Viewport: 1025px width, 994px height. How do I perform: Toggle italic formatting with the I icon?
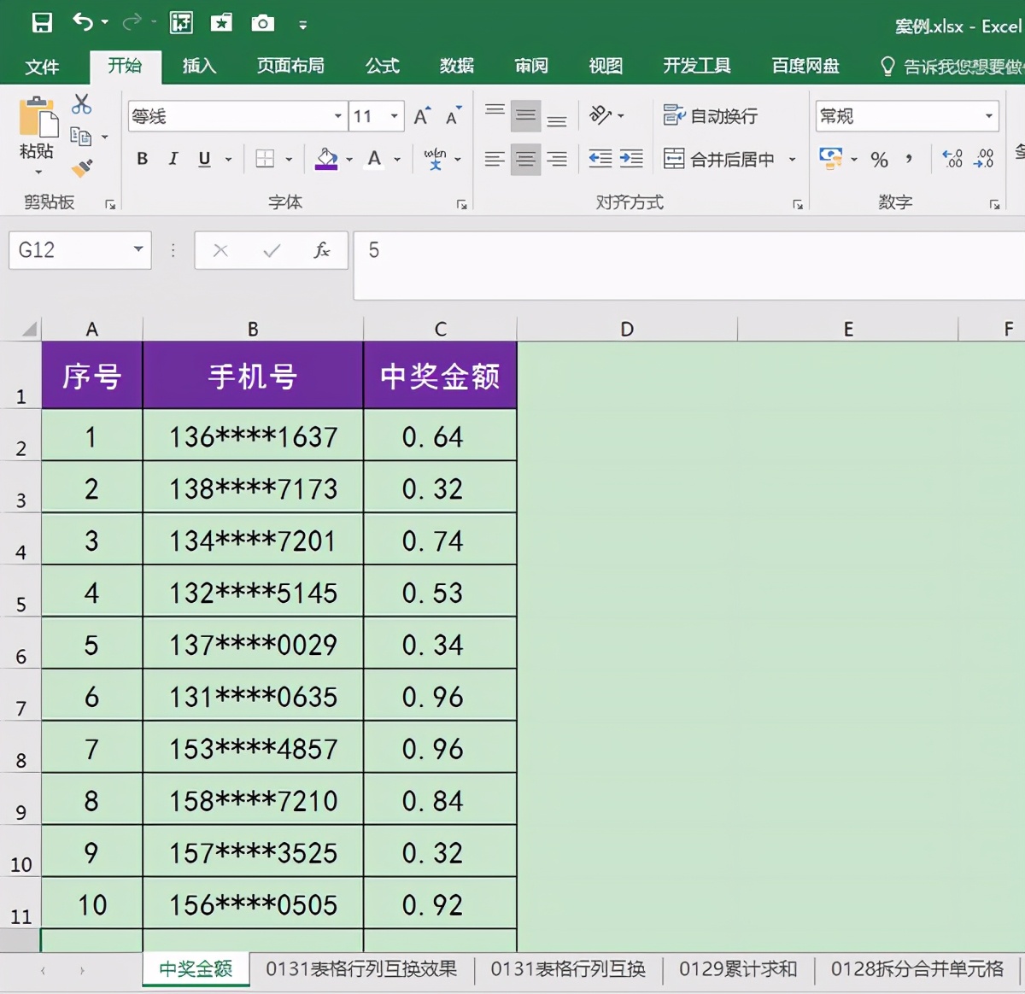coord(173,159)
